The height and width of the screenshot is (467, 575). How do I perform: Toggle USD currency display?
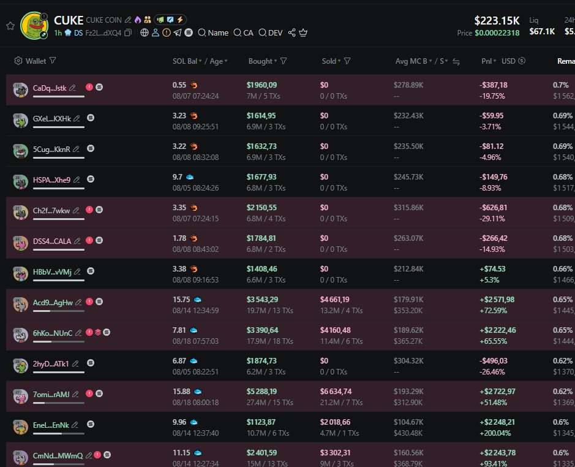pyautogui.click(x=513, y=61)
